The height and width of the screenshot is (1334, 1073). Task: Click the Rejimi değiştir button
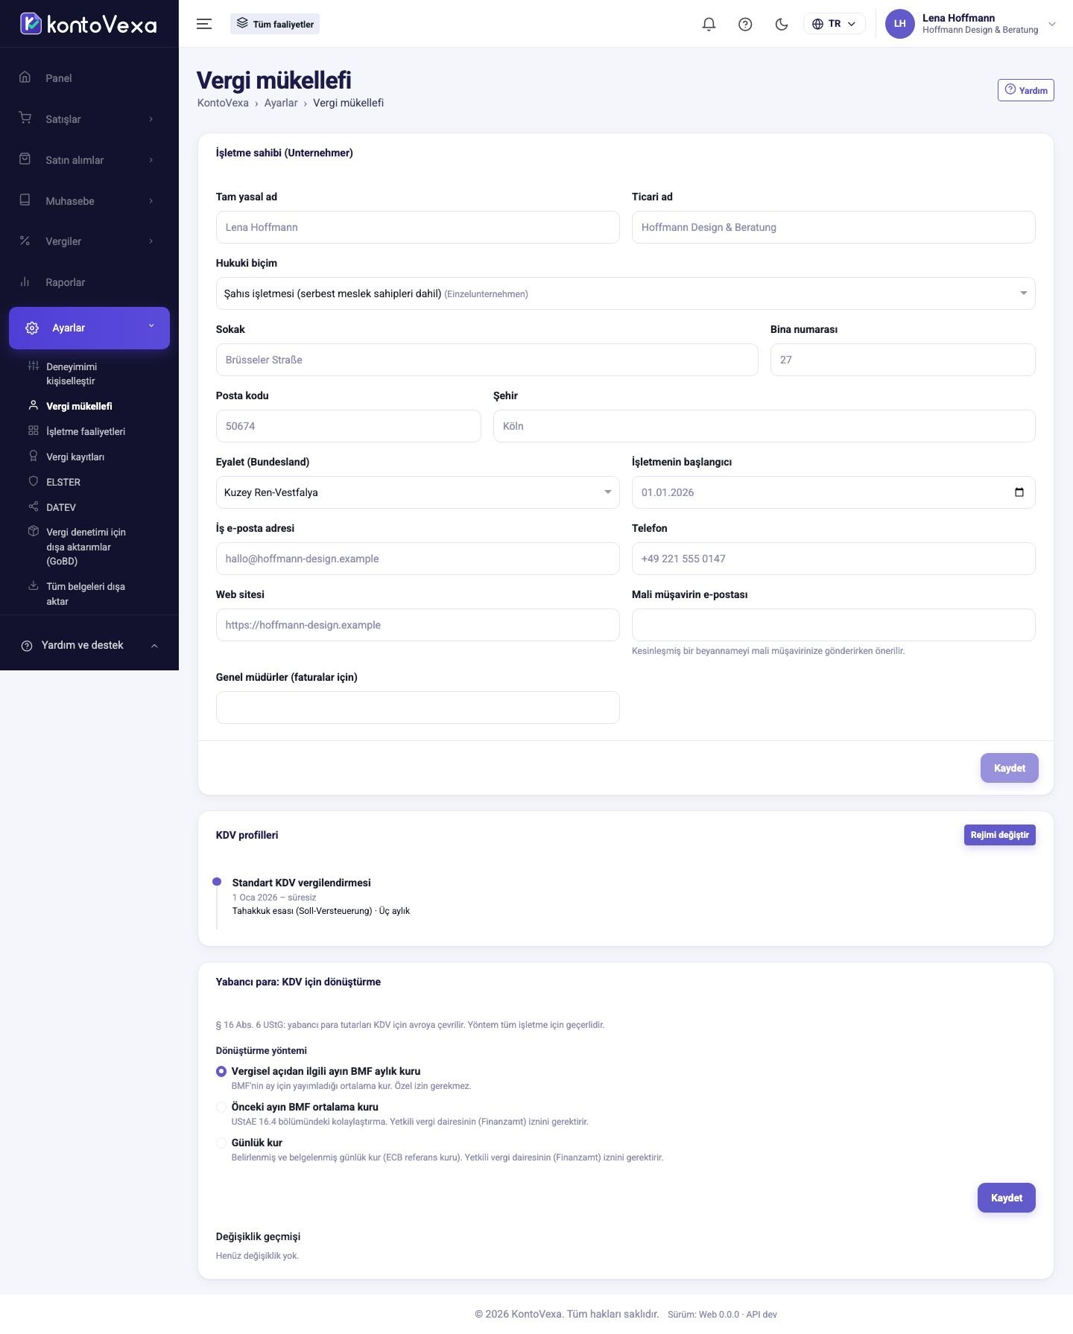[999, 835]
